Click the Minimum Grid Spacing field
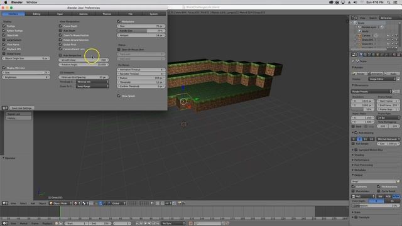The height and width of the screenshot is (226, 402). pos(84,77)
